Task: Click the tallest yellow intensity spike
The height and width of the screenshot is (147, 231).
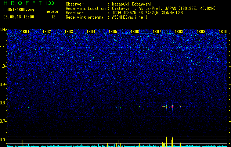Action: point(166,141)
